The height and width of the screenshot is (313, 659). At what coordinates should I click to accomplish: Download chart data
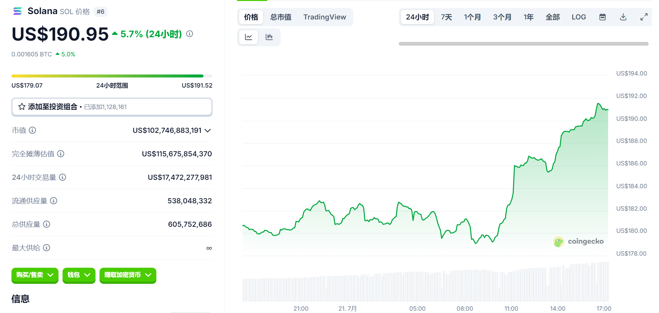coord(623,17)
